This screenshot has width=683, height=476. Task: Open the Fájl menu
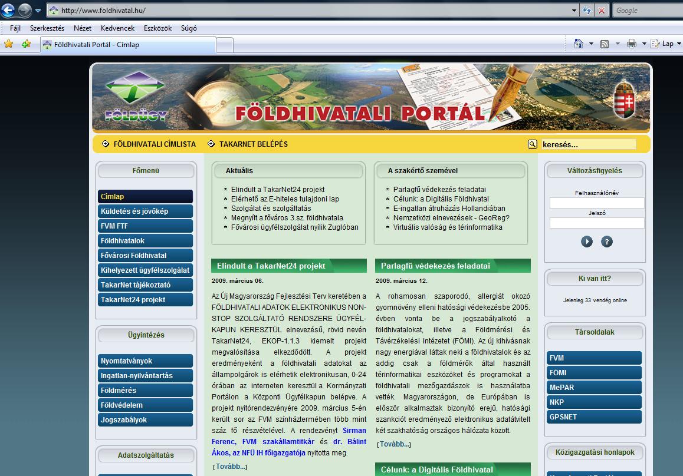pos(15,28)
